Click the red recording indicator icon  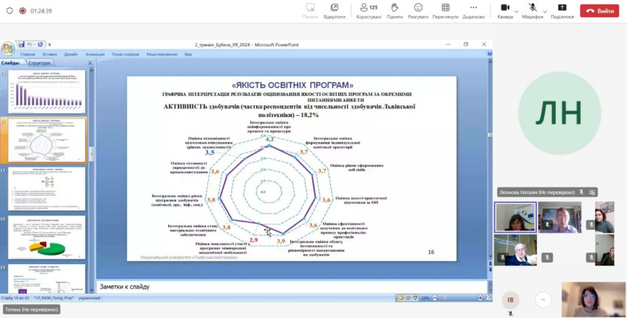23,11
